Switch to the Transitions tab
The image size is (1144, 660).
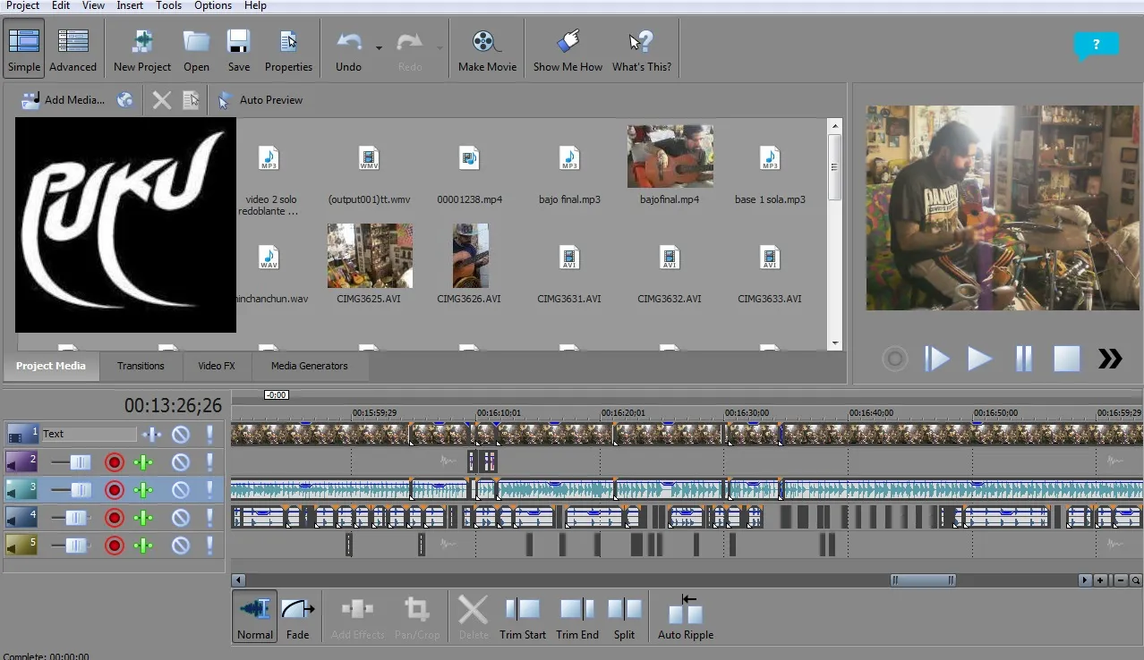click(x=141, y=366)
